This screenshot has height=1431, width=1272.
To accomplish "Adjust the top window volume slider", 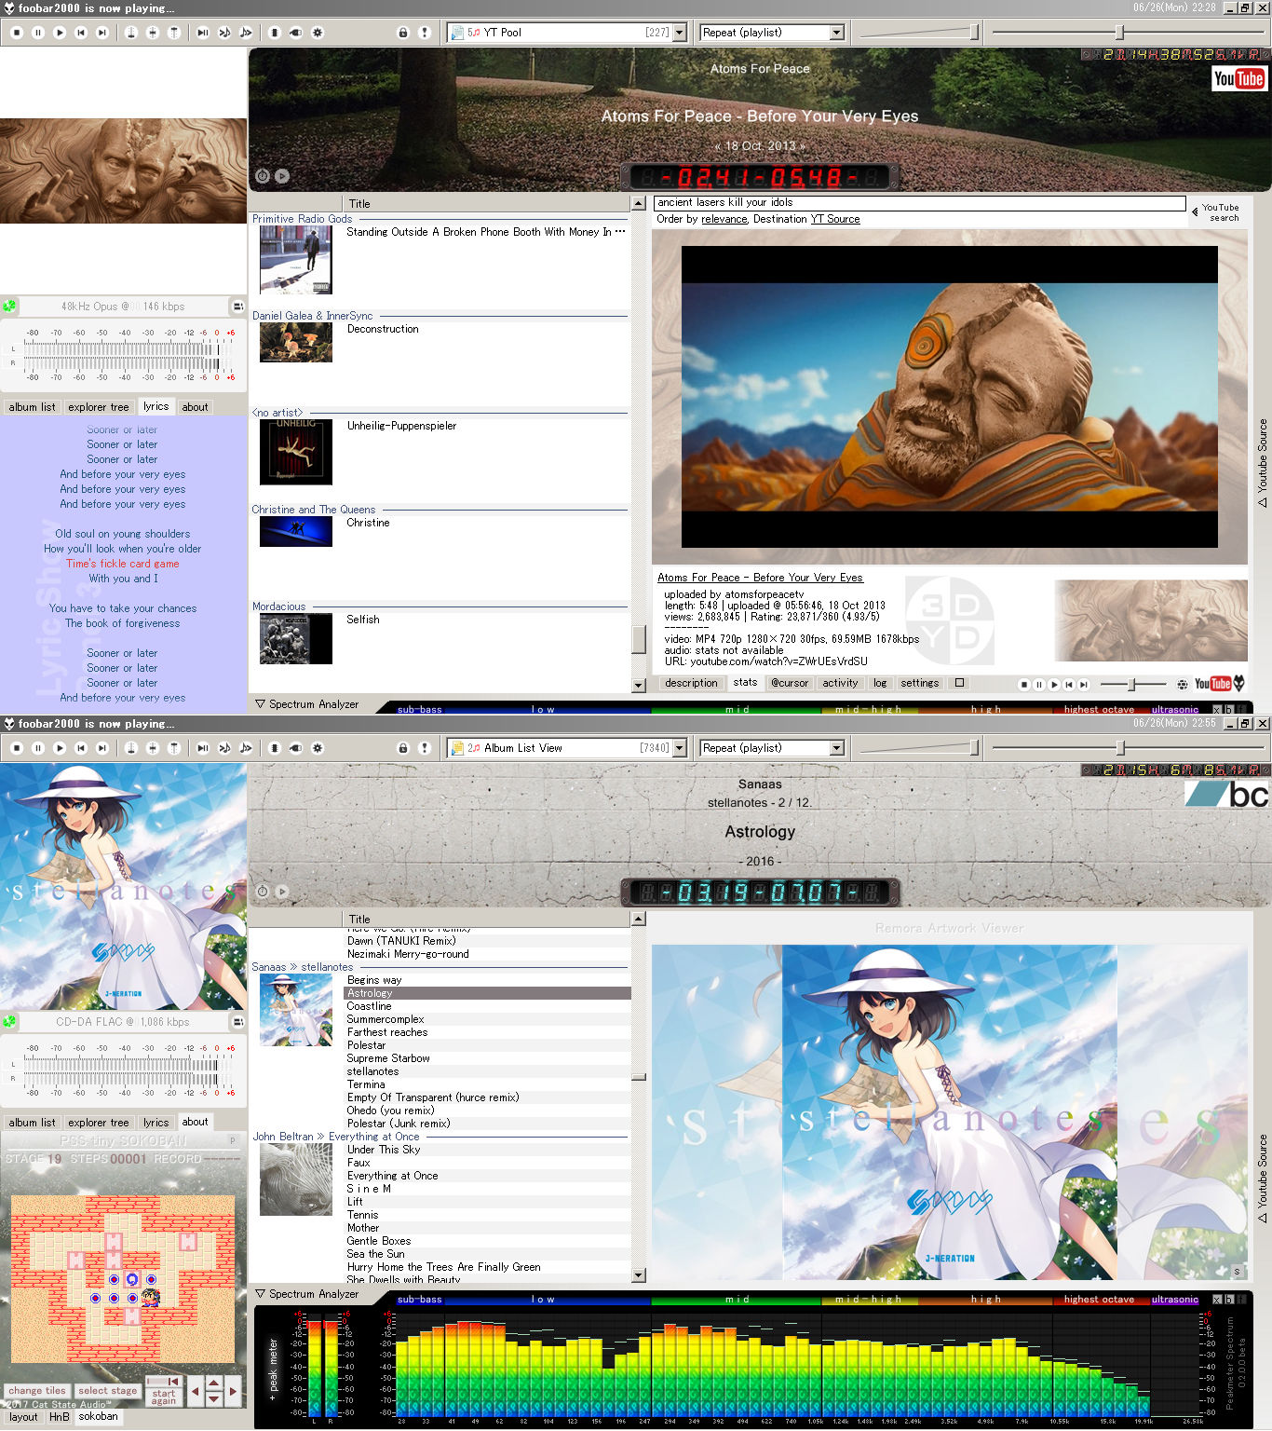I will (x=918, y=33).
